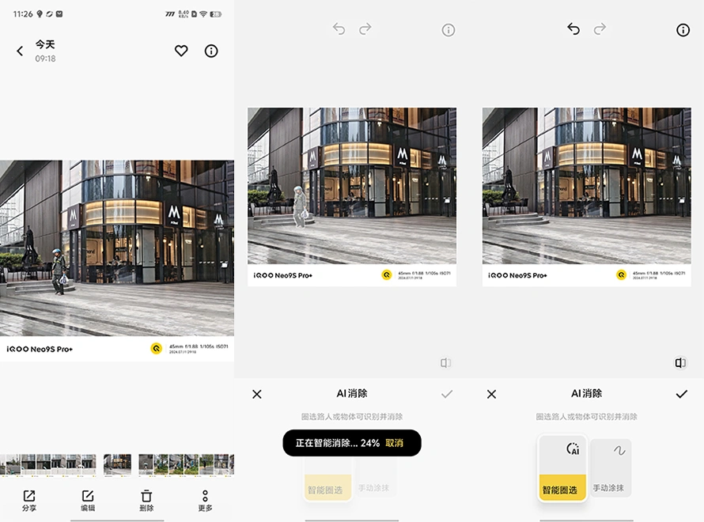Viewport: 704px width, 522px height.
Task: Tap the outlined pedestrian in the processing photo
Action: tap(300, 207)
